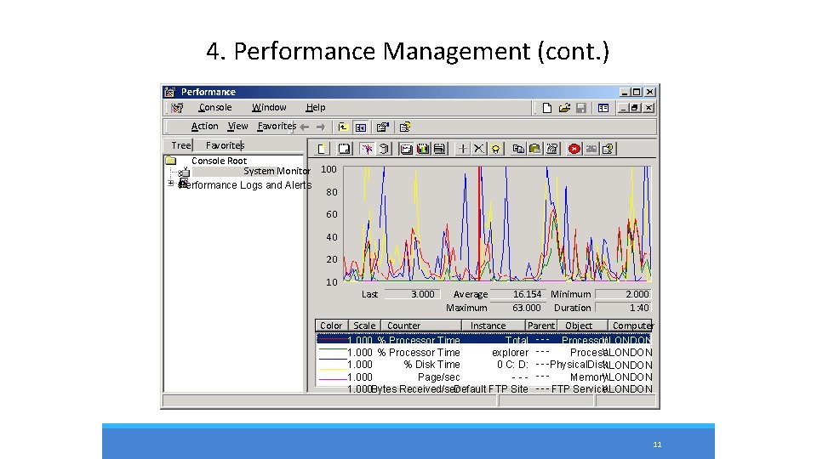Click the Open console folder icon
The height and width of the screenshot is (459, 817).
[x=564, y=108]
